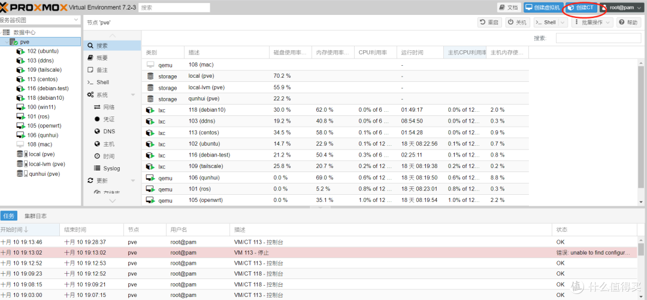Select the DNS settings entry
The width and height of the screenshot is (647, 300).
(108, 131)
